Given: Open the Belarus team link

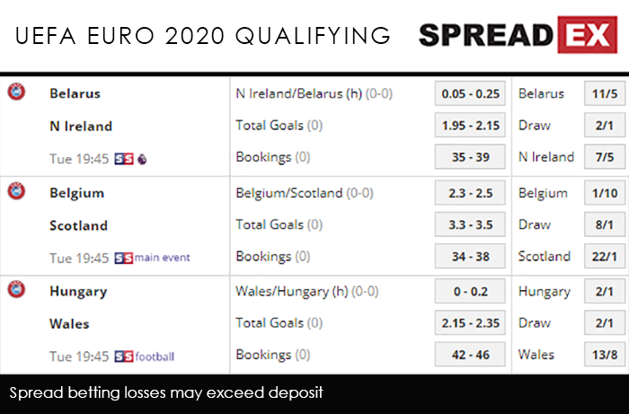Looking at the screenshot, I should click(x=75, y=93).
